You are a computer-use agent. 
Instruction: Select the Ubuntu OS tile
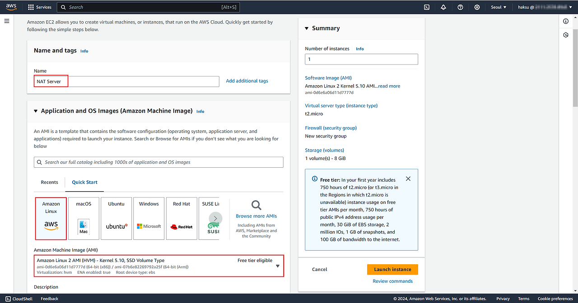pos(116,218)
